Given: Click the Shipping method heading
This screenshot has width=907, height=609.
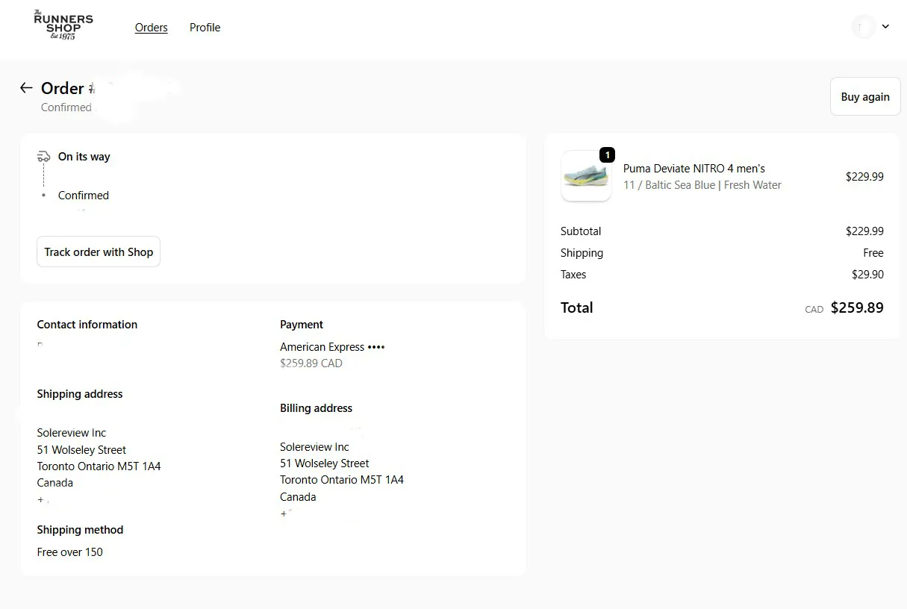Looking at the screenshot, I should coord(80,530).
